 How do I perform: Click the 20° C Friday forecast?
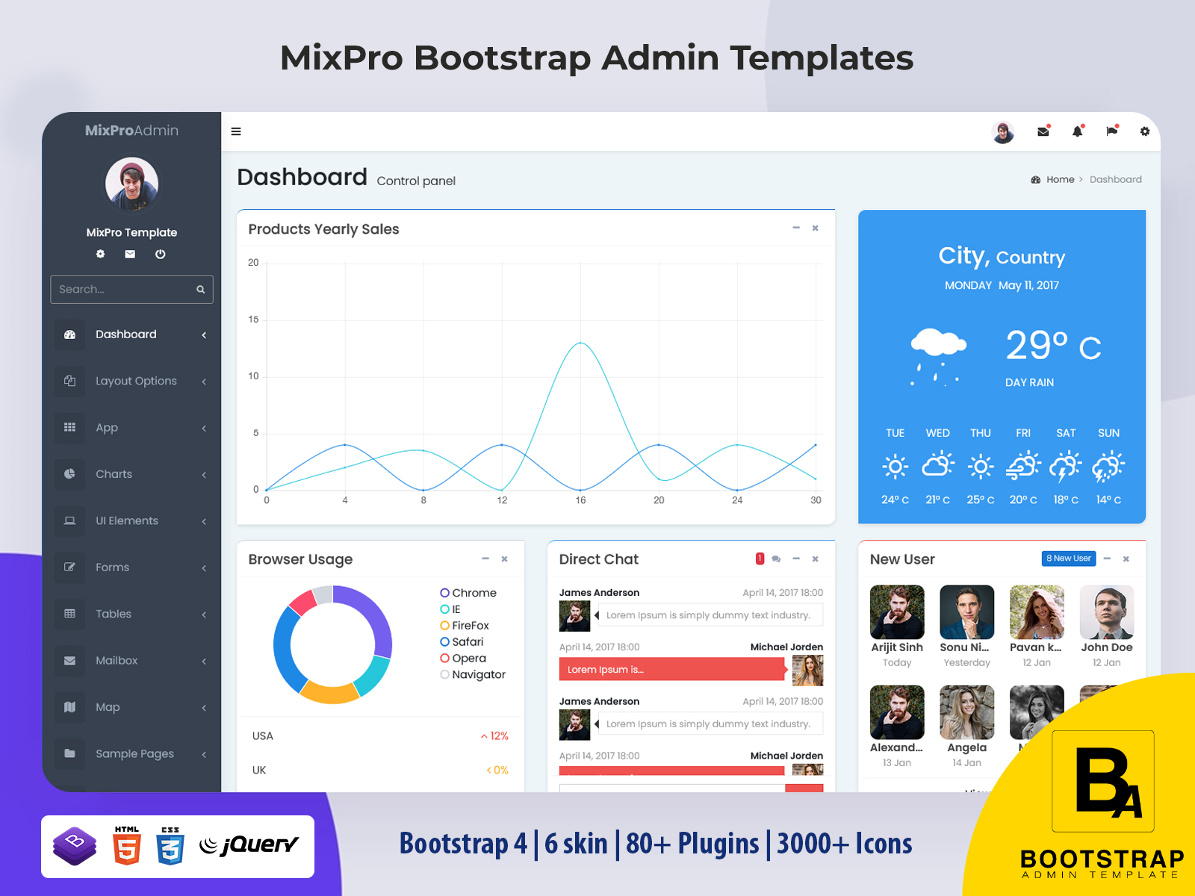[x=1023, y=500]
